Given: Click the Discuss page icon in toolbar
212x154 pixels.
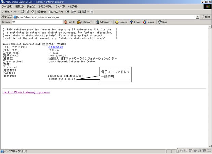Looking at the screenshot, I should (x=92, y=12).
